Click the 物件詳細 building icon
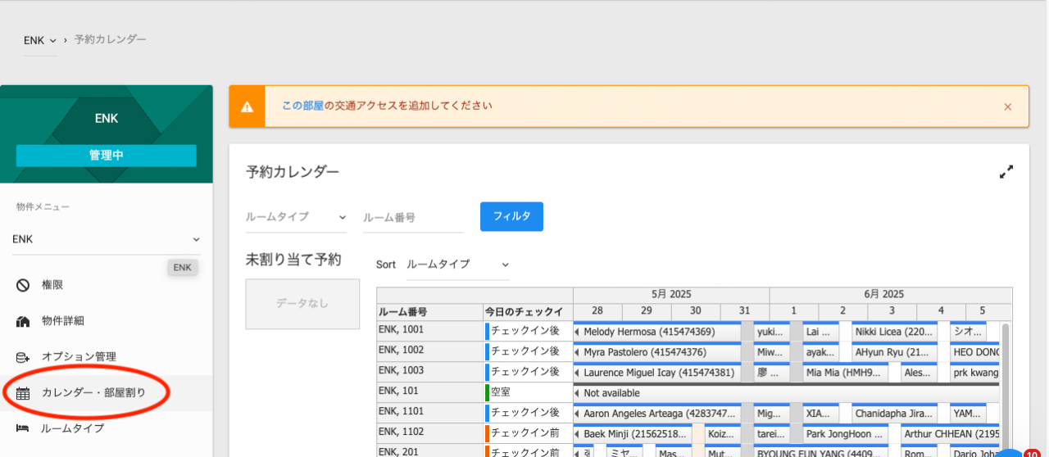1049x457 pixels. (x=23, y=321)
